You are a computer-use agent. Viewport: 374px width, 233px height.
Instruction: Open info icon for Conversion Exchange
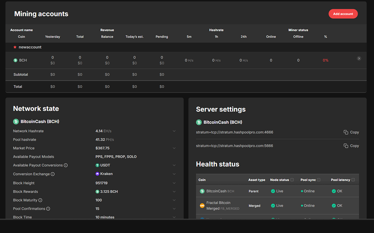click(x=53, y=174)
